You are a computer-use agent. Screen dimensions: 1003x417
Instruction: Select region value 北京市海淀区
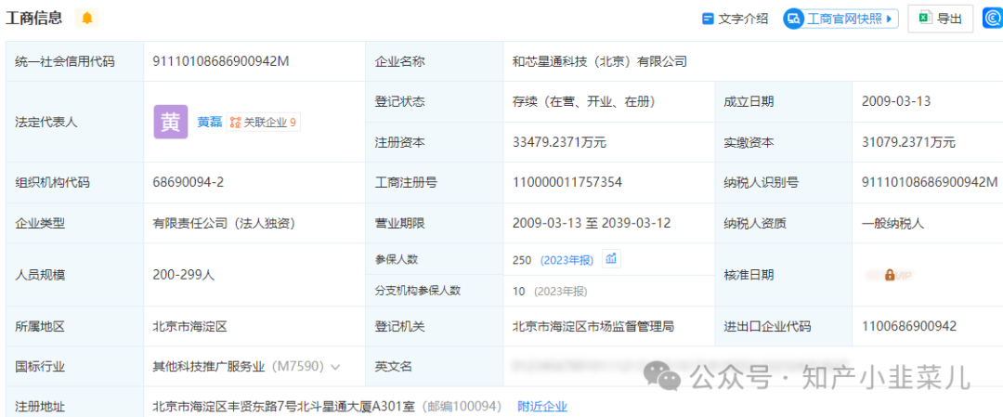[190, 326]
